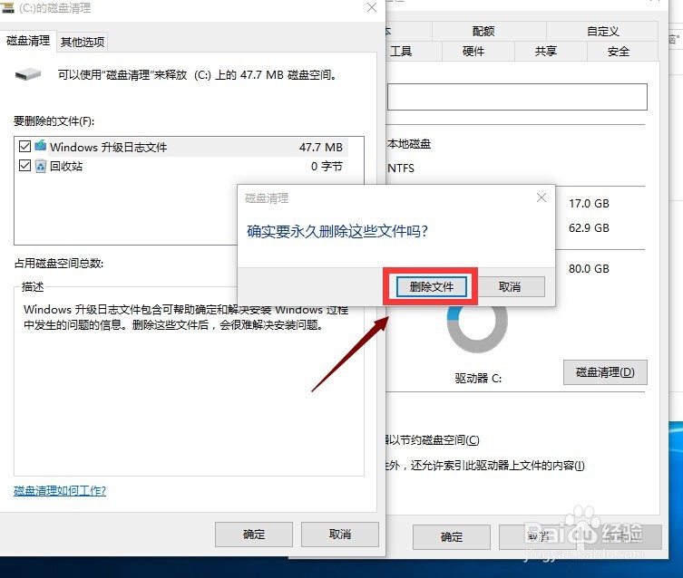Viewport: 683px width, 578px height.
Task: Click the Recycle Bin icon in list
Action: pos(41,166)
